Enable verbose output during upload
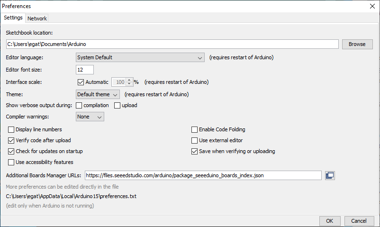 [x=118, y=106]
